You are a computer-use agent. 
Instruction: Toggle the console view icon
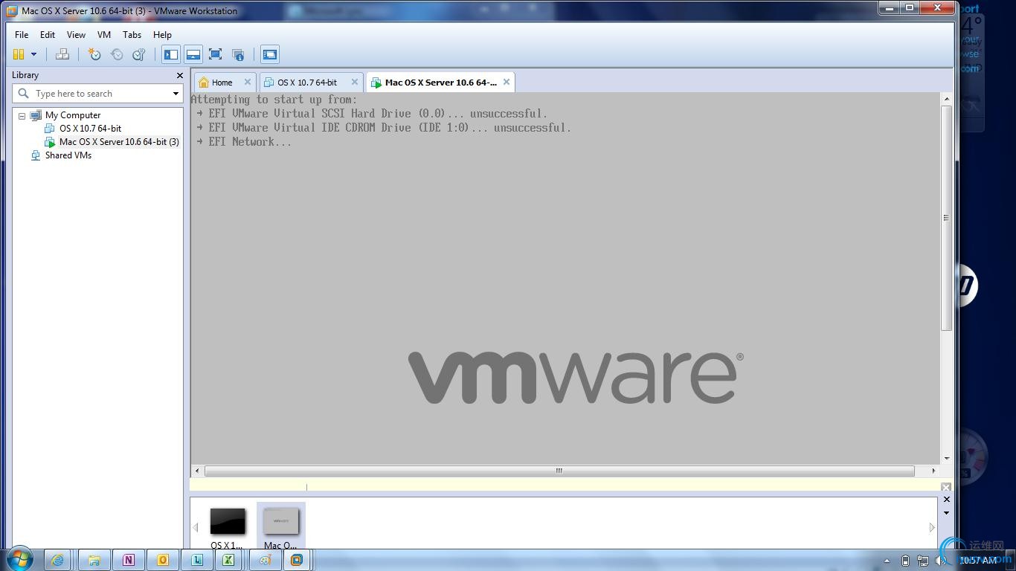click(x=270, y=54)
